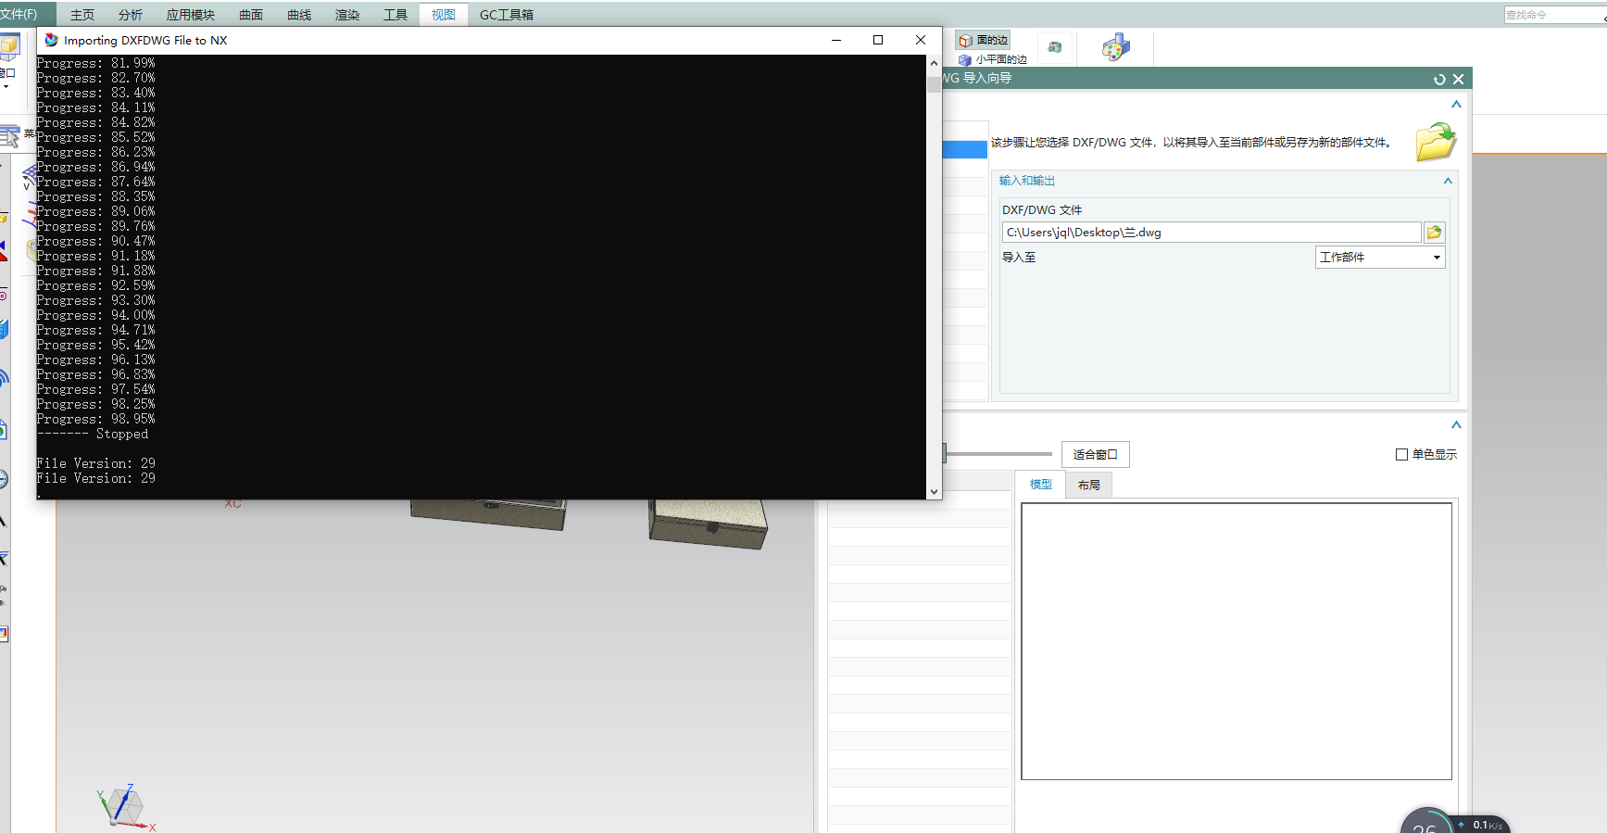
Task: Click the 输入和输出 section header text
Action: coord(1027,181)
